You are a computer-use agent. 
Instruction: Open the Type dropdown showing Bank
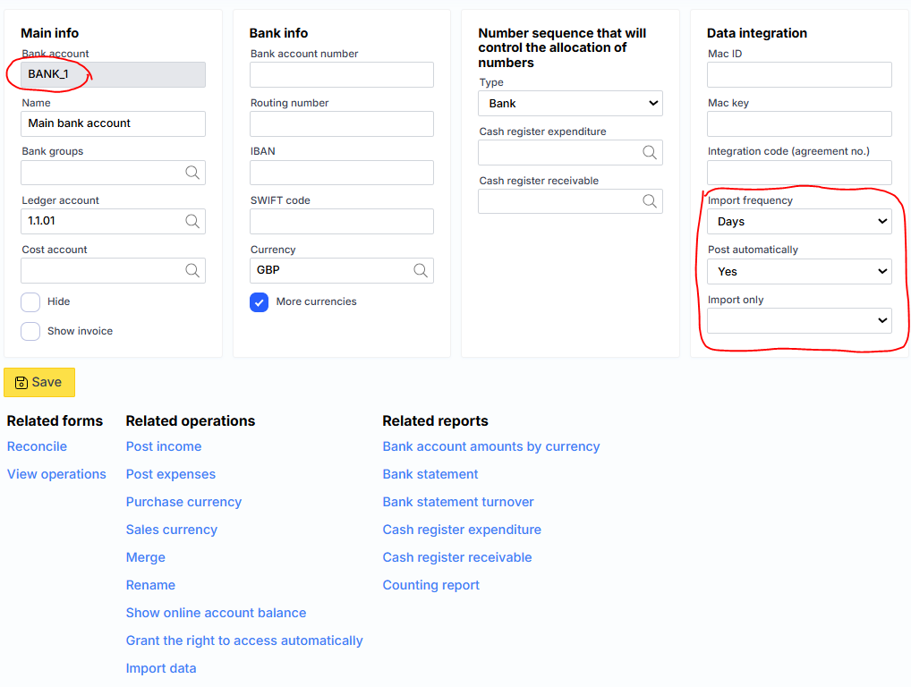(x=571, y=104)
